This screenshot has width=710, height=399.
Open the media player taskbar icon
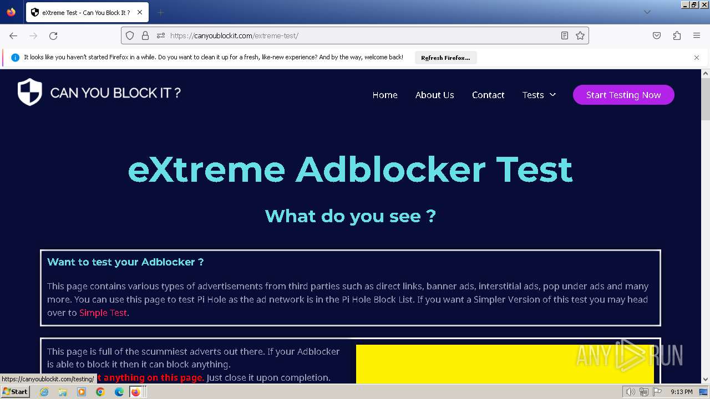click(x=82, y=392)
